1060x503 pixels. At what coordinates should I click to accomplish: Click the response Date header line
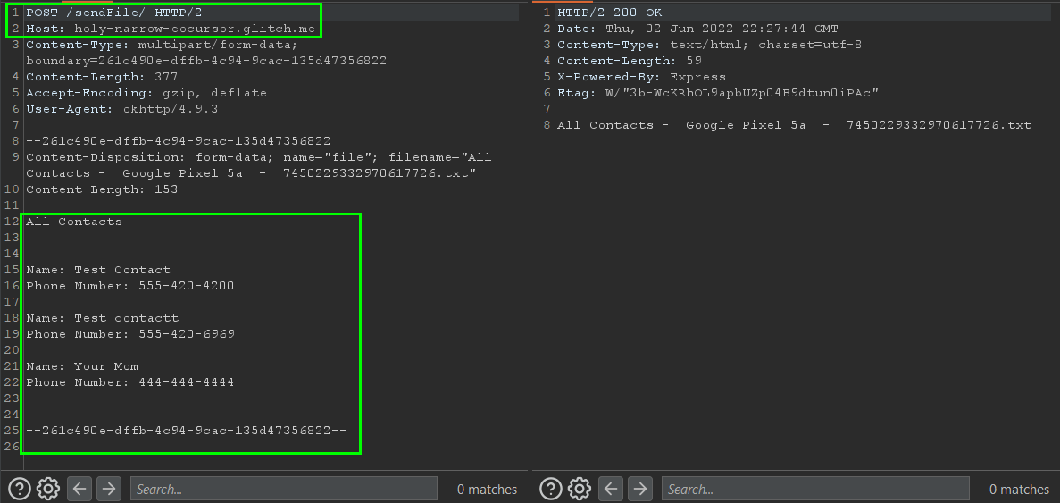pos(697,29)
